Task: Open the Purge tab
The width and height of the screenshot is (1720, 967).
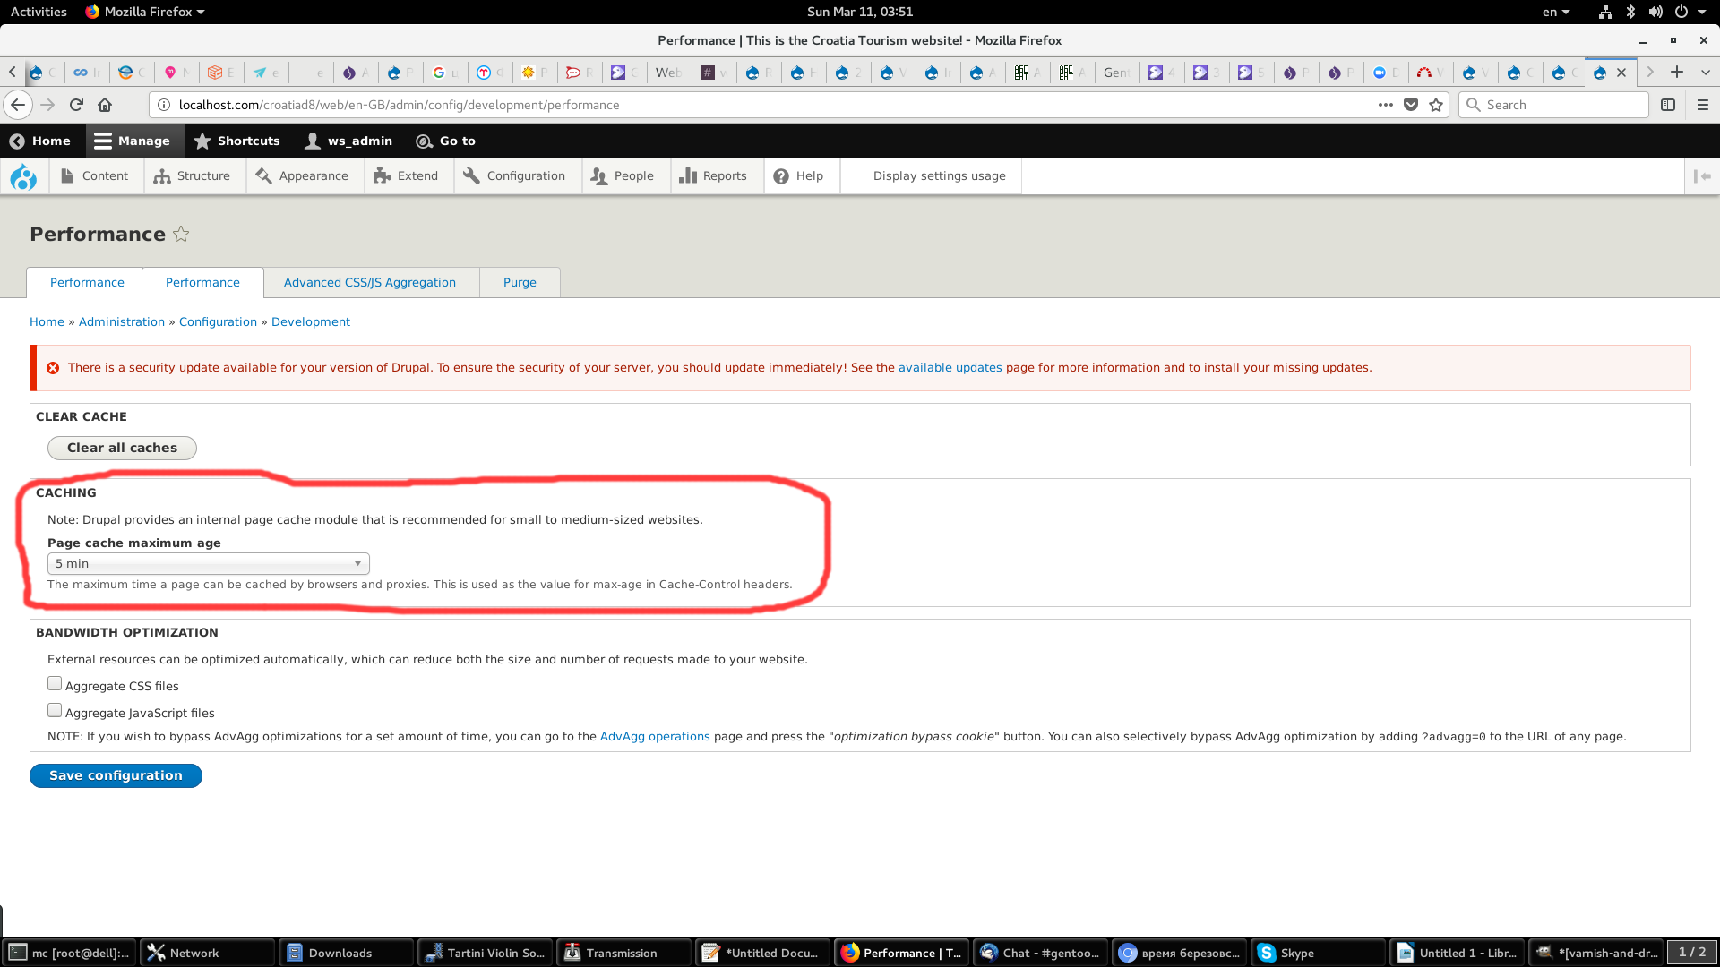Action: (x=520, y=282)
